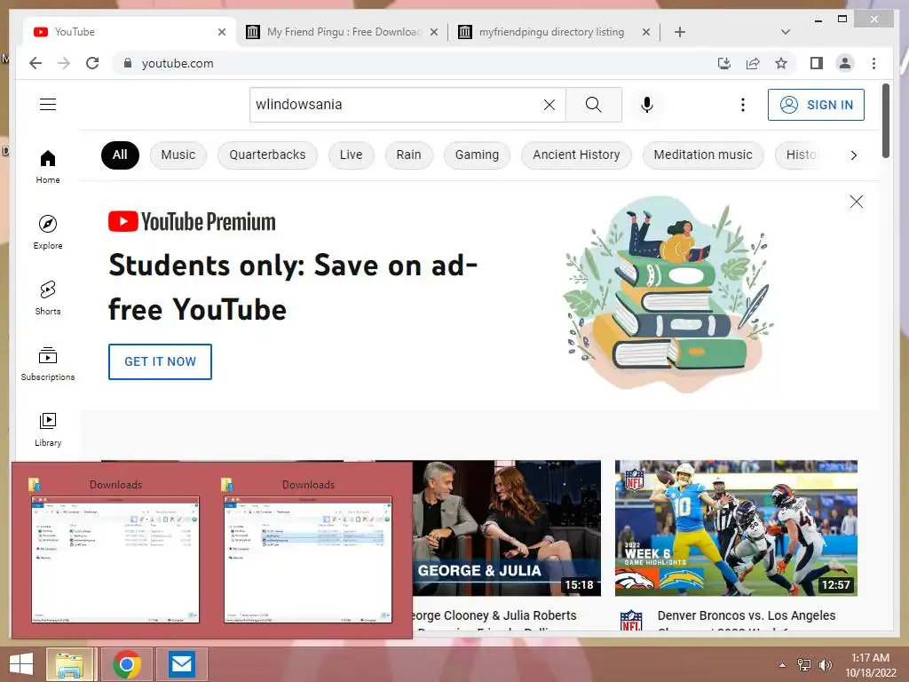Image resolution: width=909 pixels, height=682 pixels.
Task: Click the browser forward arrow
Action: click(64, 63)
